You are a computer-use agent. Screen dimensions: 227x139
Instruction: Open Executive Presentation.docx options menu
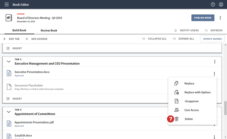tap(214, 74)
